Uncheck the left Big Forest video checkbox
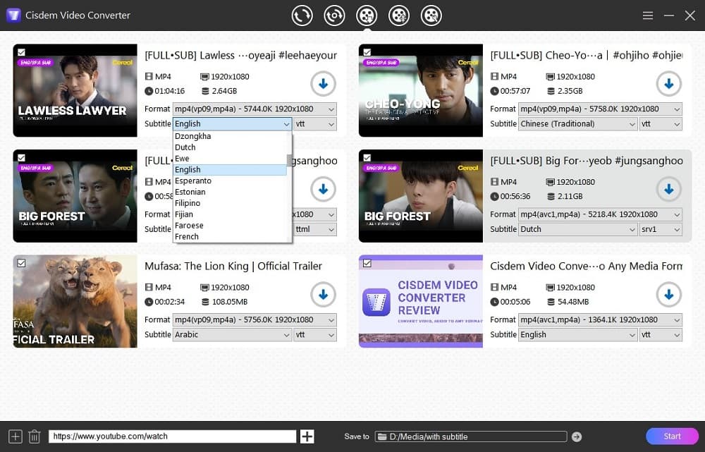 pos(21,157)
